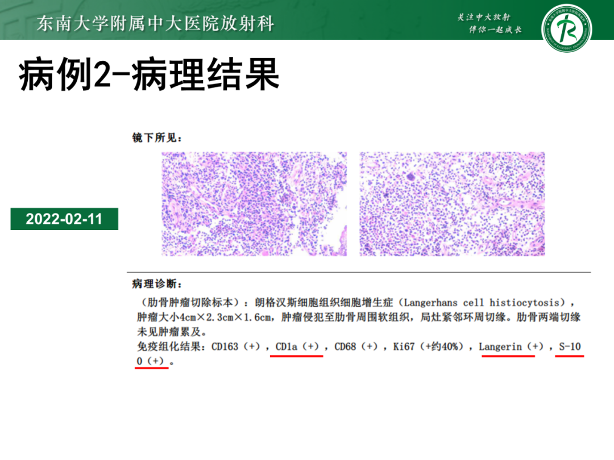This screenshot has width=614, height=460.
Task: Click the 病理诊断 section heading
Action: pyautogui.click(x=157, y=284)
